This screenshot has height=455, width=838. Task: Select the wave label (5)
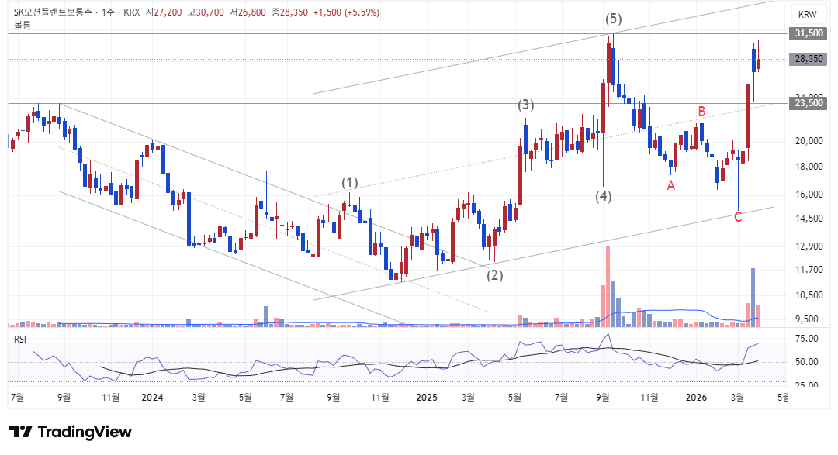point(614,19)
